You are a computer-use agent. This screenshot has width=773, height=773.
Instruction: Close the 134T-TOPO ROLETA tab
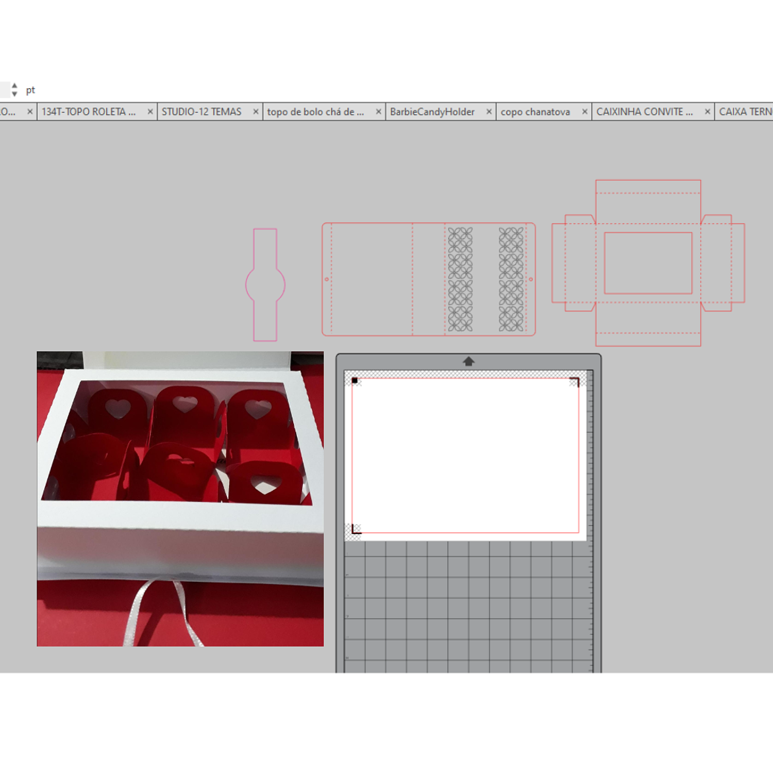150,112
